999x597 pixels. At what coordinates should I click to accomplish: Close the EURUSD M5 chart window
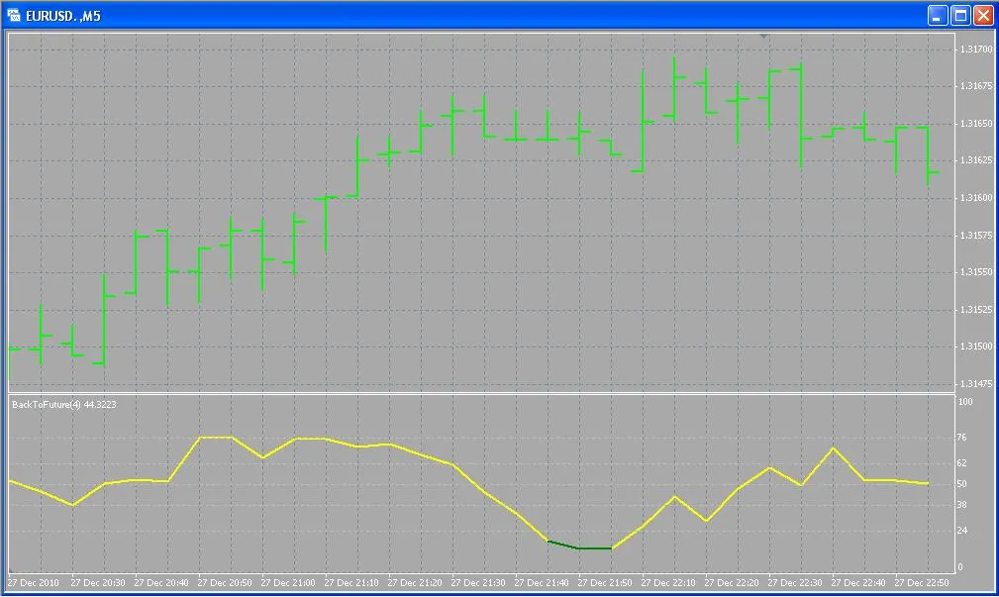pos(983,15)
